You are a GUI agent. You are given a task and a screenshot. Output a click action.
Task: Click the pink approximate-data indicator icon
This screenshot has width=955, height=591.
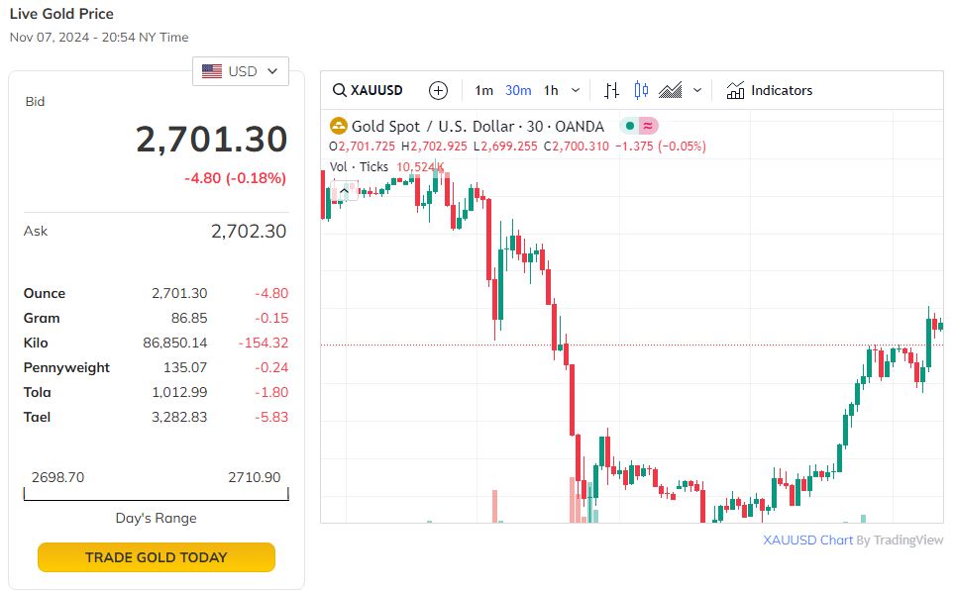(x=647, y=126)
